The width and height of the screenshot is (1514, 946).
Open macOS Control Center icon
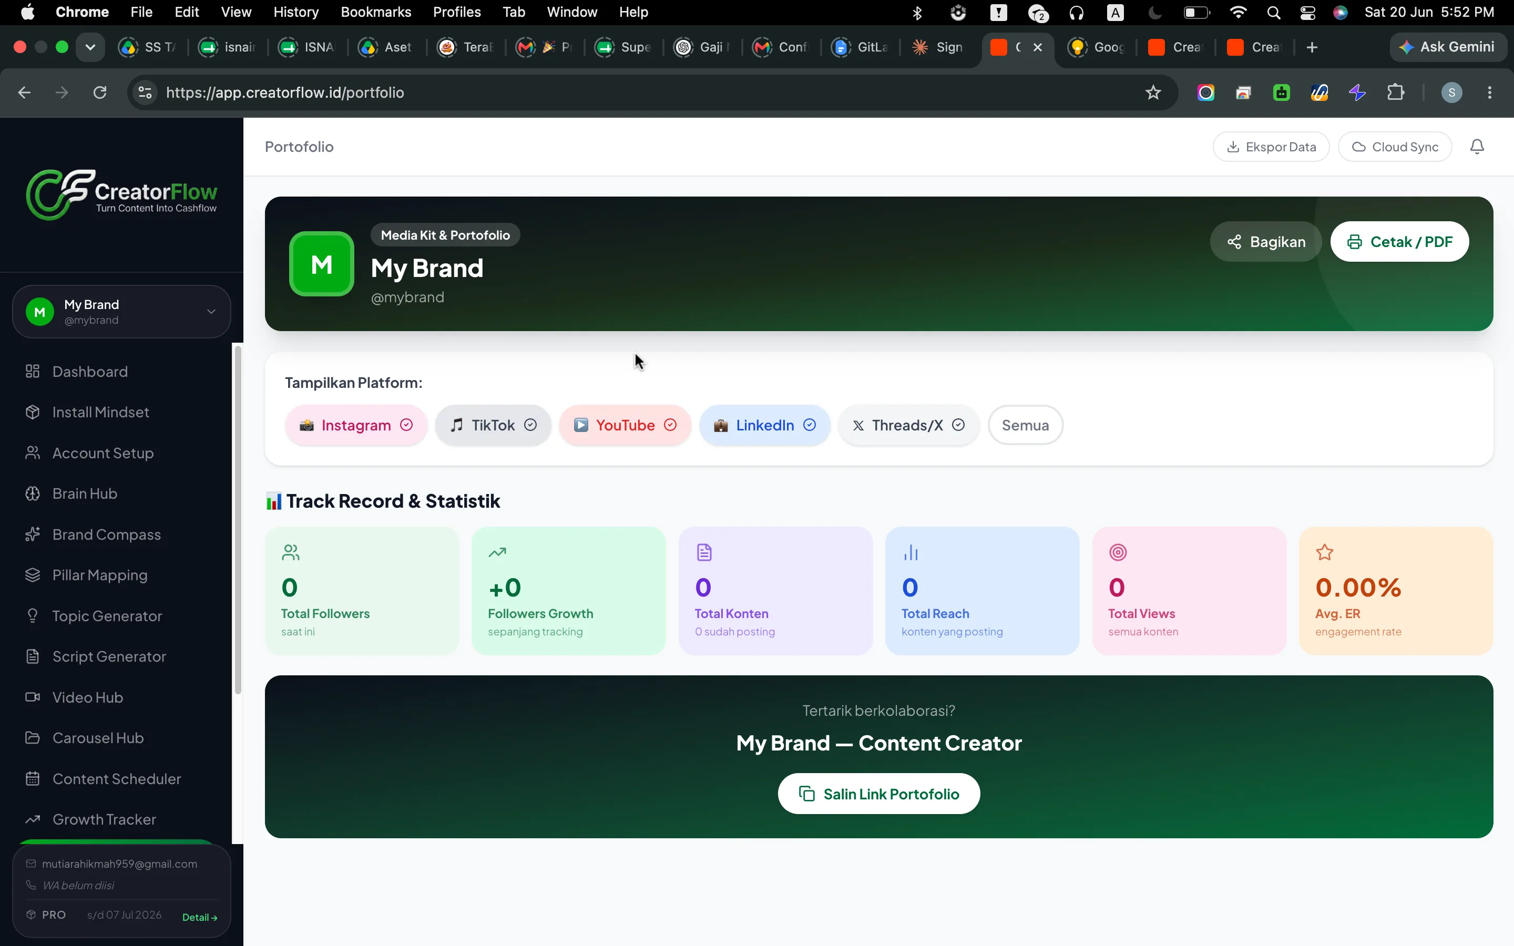[x=1307, y=13]
